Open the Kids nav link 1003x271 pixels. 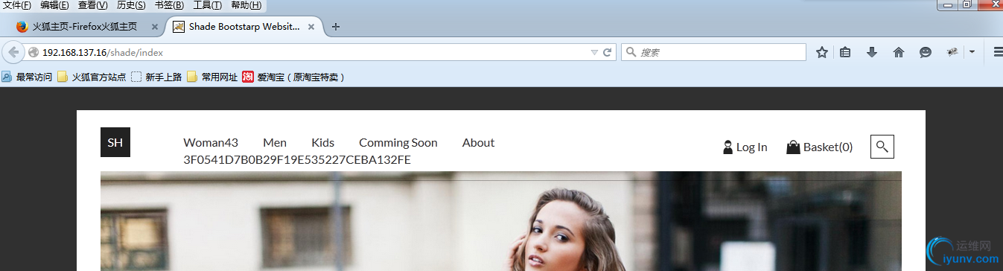(x=323, y=142)
